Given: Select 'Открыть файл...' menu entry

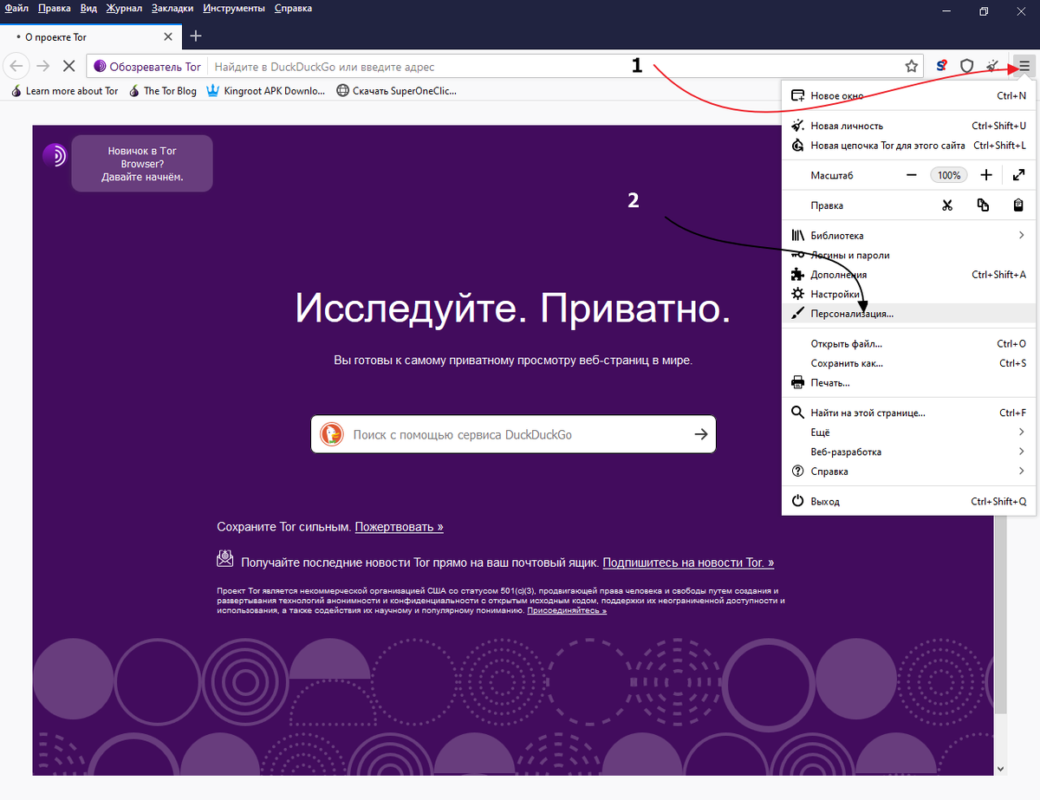Looking at the screenshot, I should click(x=908, y=344).
